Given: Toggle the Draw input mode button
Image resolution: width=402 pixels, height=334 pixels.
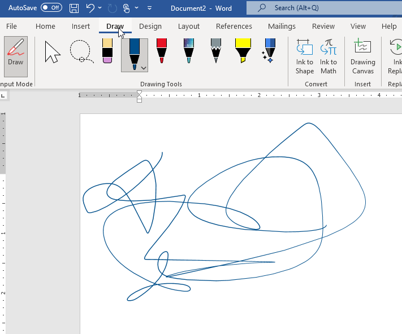Looking at the screenshot, I should pyautogui.click(x=16, y=56).
